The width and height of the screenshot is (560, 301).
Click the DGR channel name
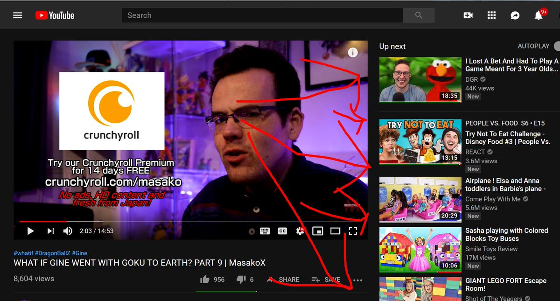click(x=472, y=79)
